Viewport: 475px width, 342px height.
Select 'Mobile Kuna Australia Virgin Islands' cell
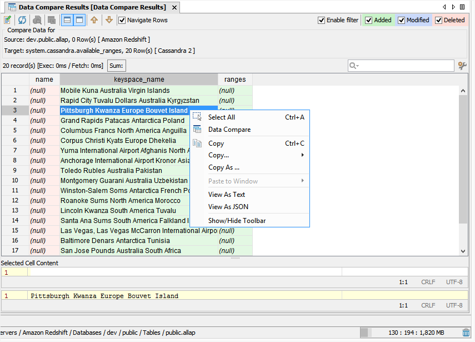(x=139, y=90)
